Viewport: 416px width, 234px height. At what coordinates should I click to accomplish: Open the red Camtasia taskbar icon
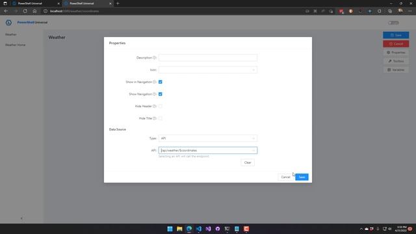[246, 229]
